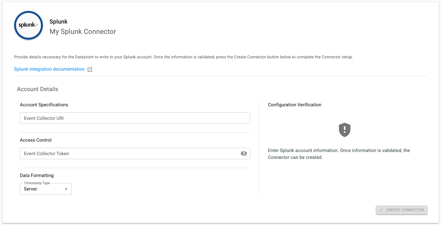Open the external link icon beside documentation
Image resolution: width=442 pixels, height=225 pixels.
pos(90,69)
